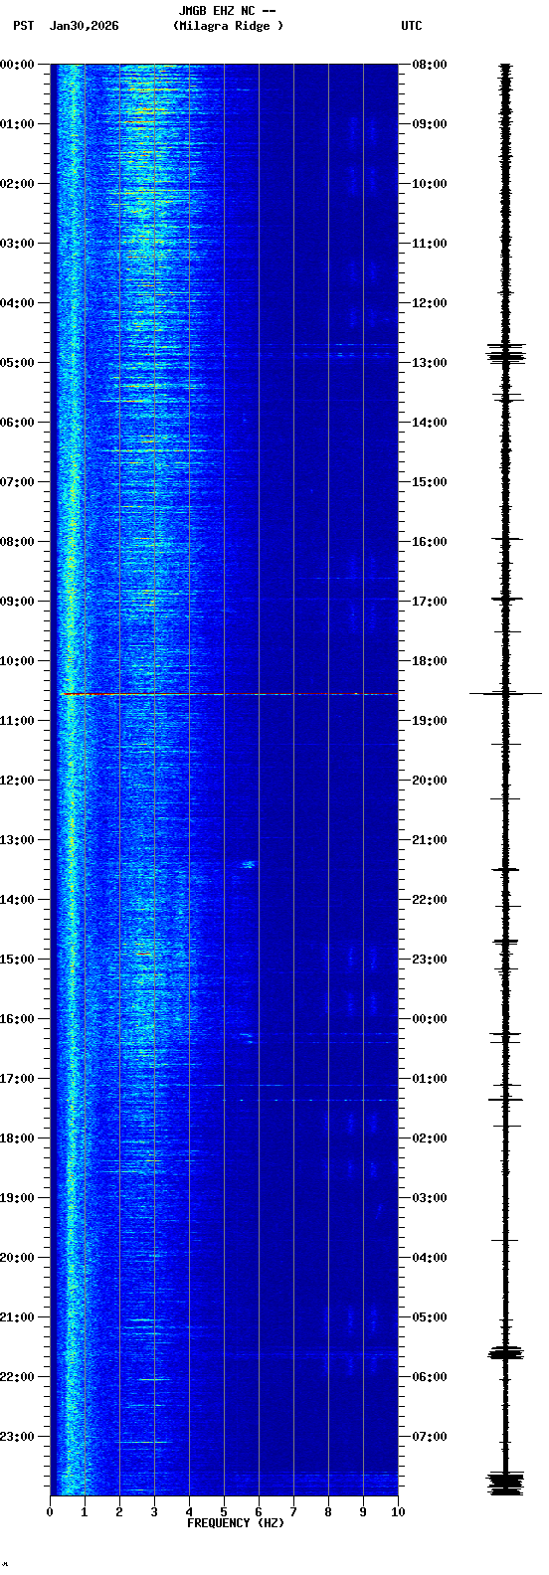Click the PST axis '17:00' label

coord(17,1079)
